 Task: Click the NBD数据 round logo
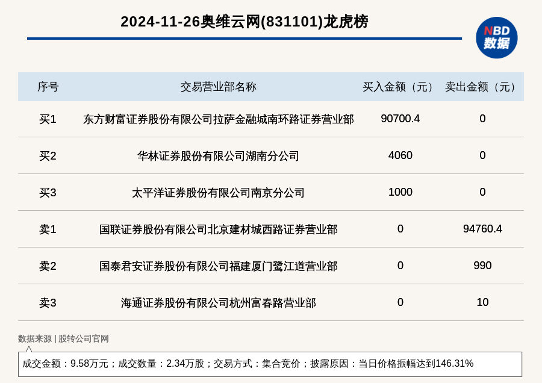(x=496, y=38)
